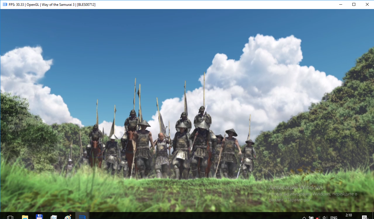Open the Action Center notifications icon
Image resolution: width=374 pixels, height=219 pixels.
click(x=364, y=217)
